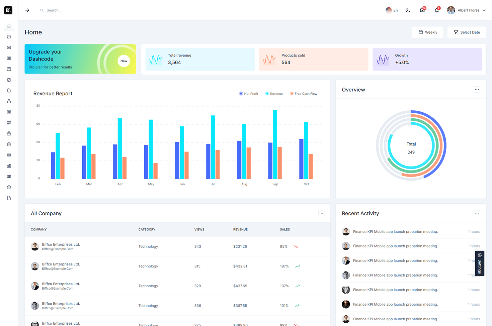Viewport: 492px width, 326px height.
Task: Click the Total 249 label in Overview
Action: click(411, 148)
